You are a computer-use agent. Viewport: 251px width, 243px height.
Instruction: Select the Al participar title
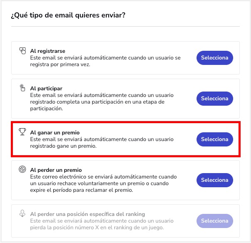[46, 89]
